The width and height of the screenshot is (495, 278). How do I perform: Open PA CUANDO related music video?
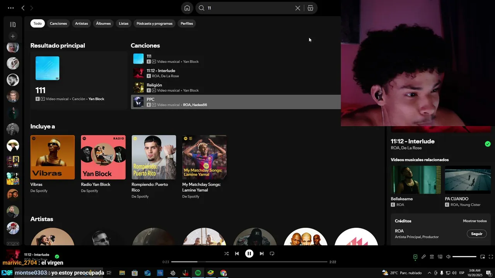coord(468,186)
